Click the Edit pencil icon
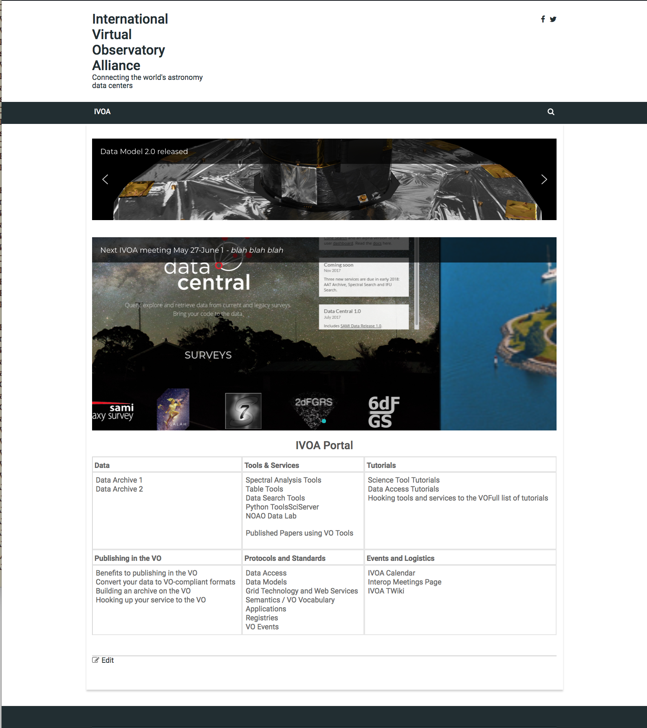 click(96, 660)
